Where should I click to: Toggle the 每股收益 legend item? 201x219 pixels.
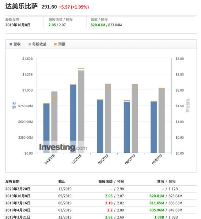click(37, 44)
